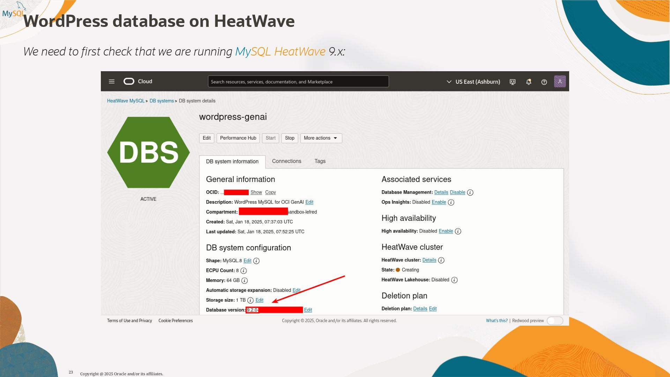
Task: Click Edit link next to Database version
Action: (x=308, y=310)
